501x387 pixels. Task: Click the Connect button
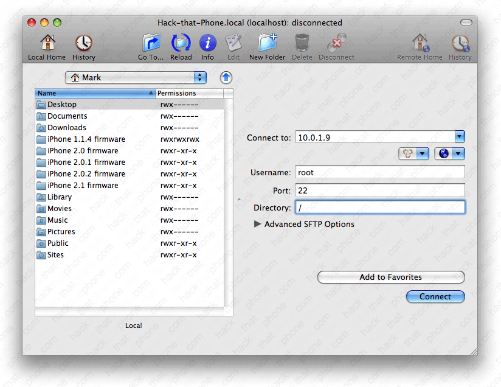[x=435, y=296]
